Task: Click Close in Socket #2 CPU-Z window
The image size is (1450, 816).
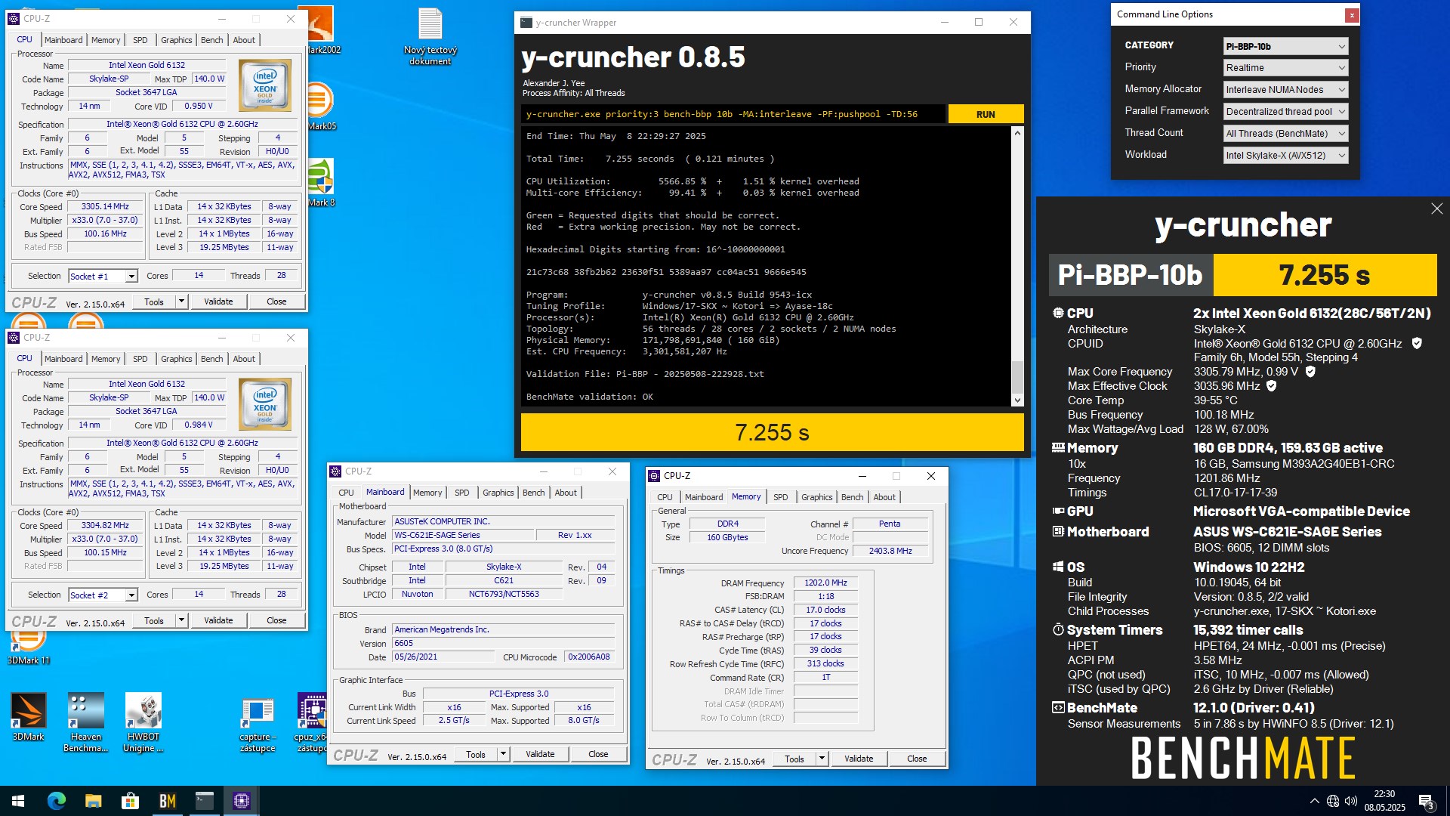Action: coord(276,620)
